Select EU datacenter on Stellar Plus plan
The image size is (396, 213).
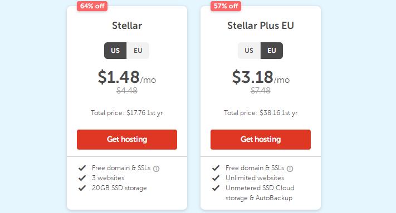click(272, 51)
